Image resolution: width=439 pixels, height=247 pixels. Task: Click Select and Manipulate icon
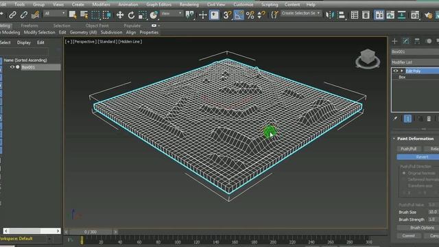pos(203,15)
